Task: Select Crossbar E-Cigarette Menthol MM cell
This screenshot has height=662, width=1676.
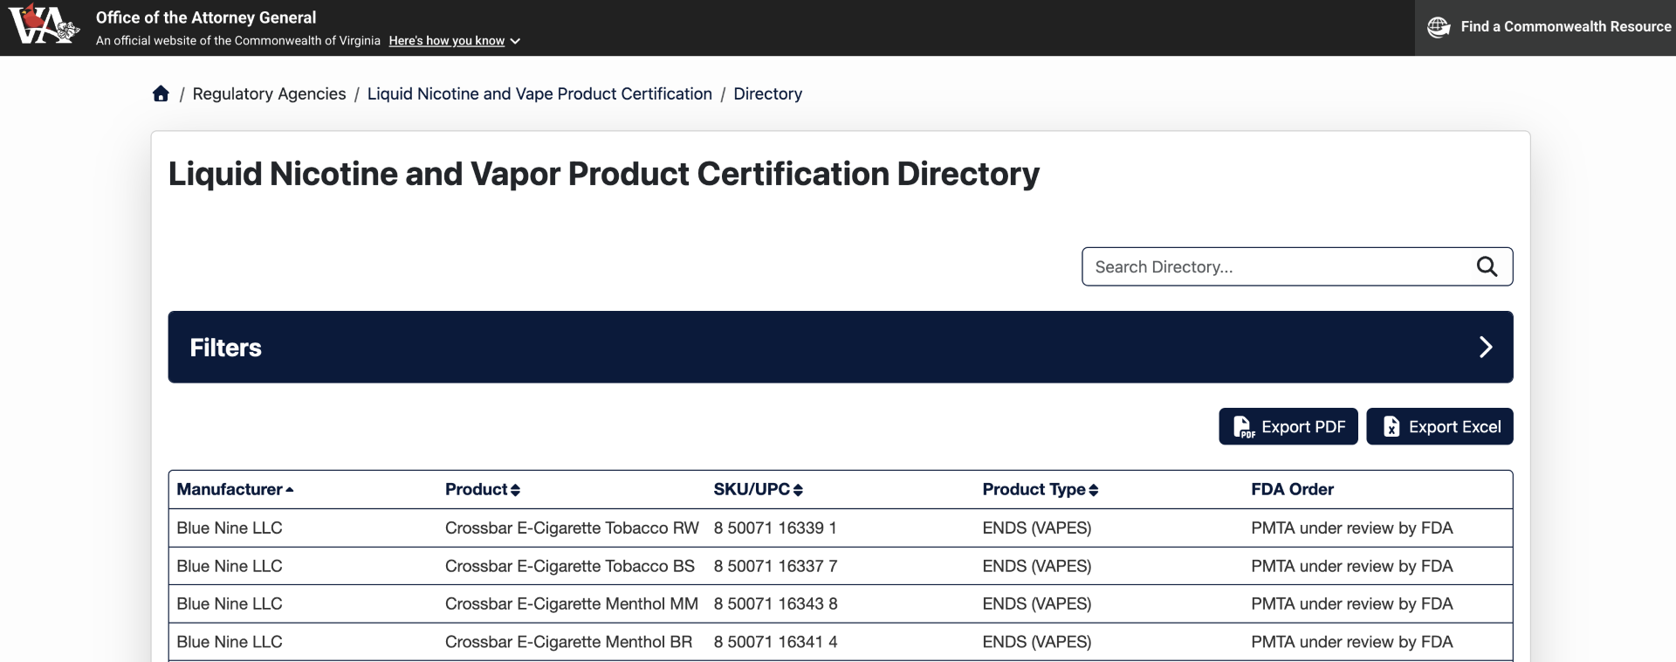Action: click(x=572, y=603)
